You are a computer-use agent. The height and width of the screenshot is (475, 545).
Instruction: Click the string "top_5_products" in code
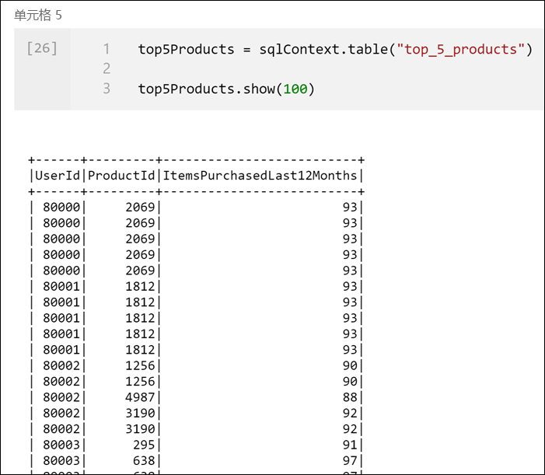coord(460,49)
